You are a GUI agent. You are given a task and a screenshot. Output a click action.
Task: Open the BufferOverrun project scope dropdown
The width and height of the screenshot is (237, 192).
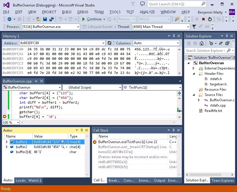click(60, 87)
